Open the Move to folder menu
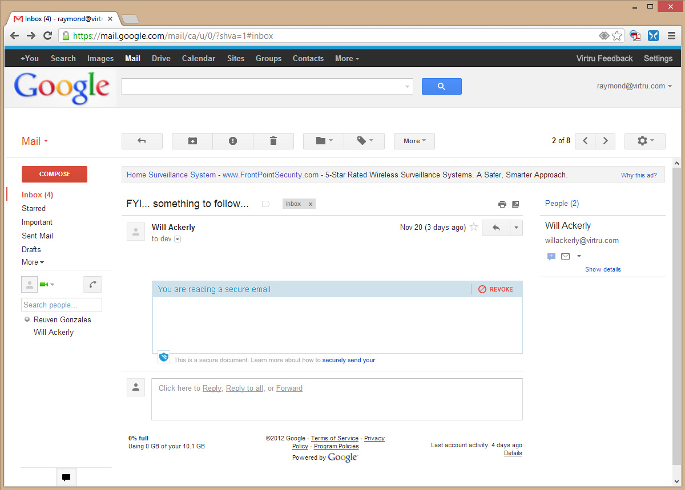Viewport: 685px width, 490px height. (x=324, y=141)
